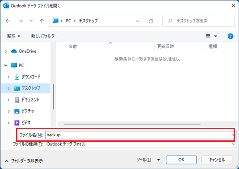This screenshot has width=239, height=169.
Task: Select デスクトップ in the address breadcrumb
Action: [88, 21]
